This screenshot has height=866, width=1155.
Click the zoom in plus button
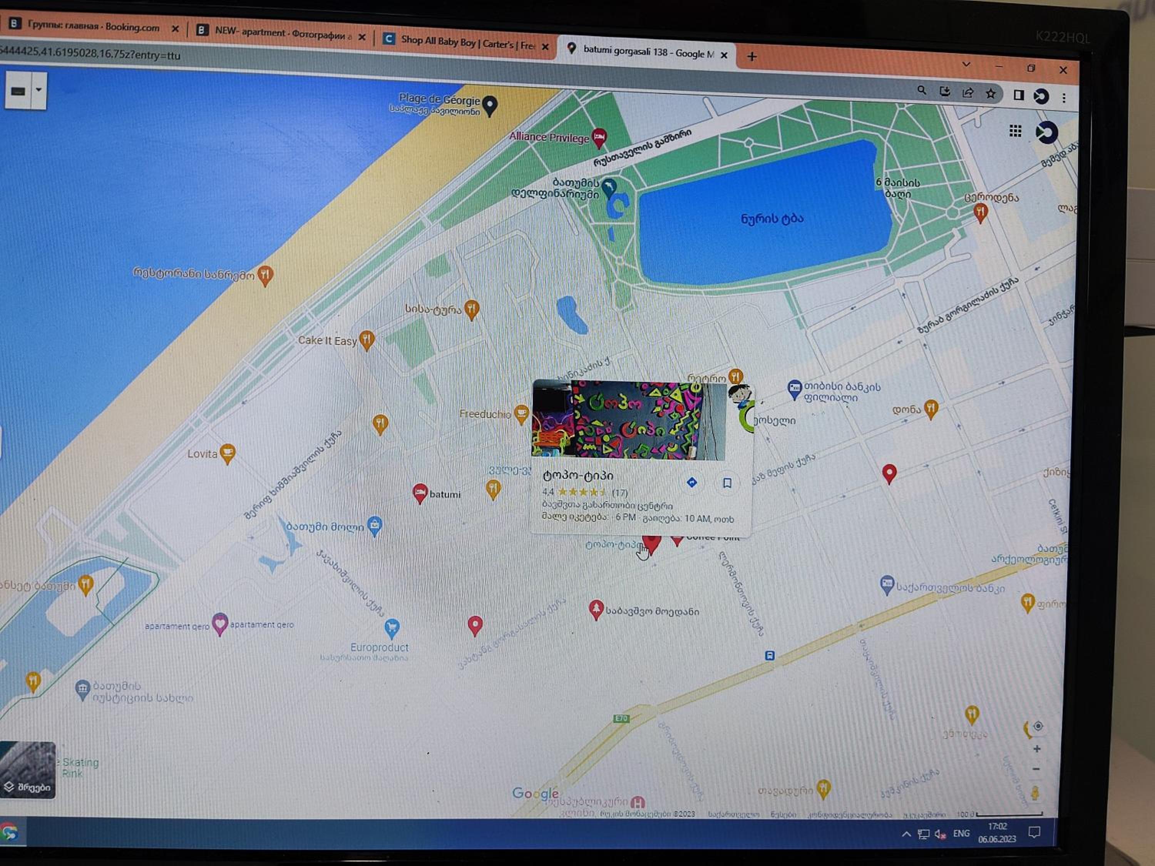[x=1037, y=749]
